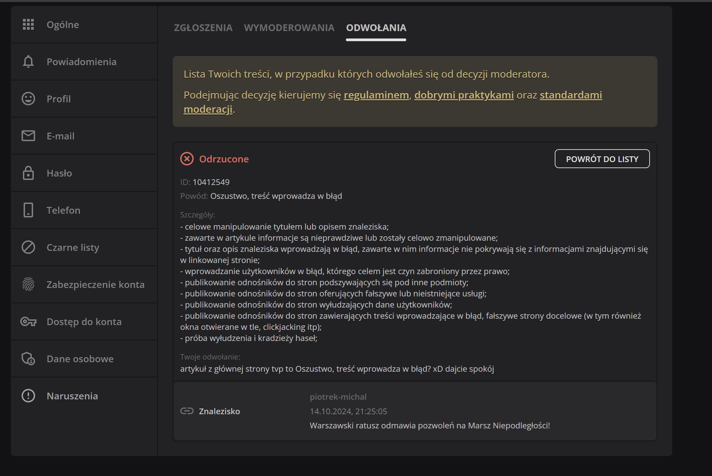Switch to the ZGŁOSZENIA tab
The height and width of the screenshot is (476, 712).
tap(203, 28)
